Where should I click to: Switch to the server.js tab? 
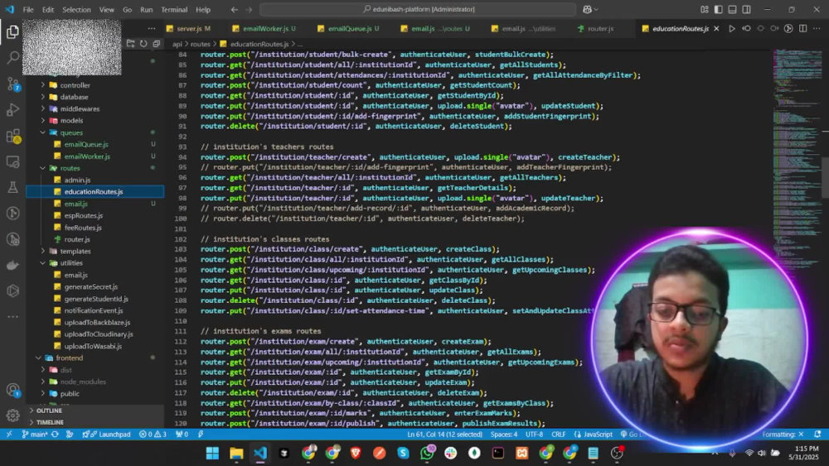[x=189, y=28]
